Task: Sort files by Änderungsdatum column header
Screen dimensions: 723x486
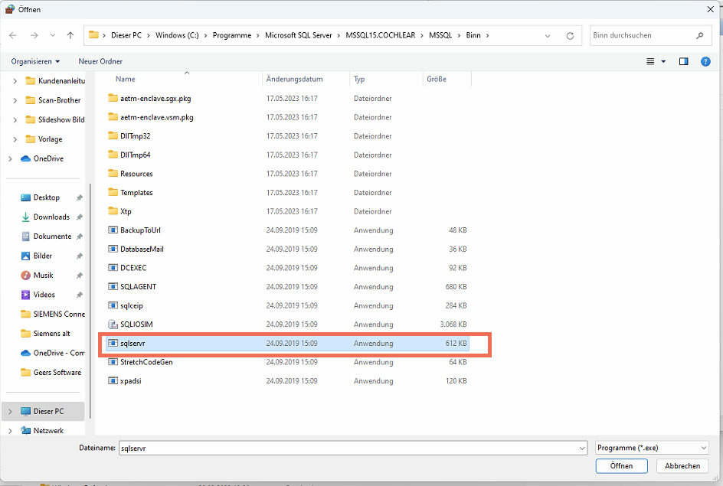Action: coord(294,79)
